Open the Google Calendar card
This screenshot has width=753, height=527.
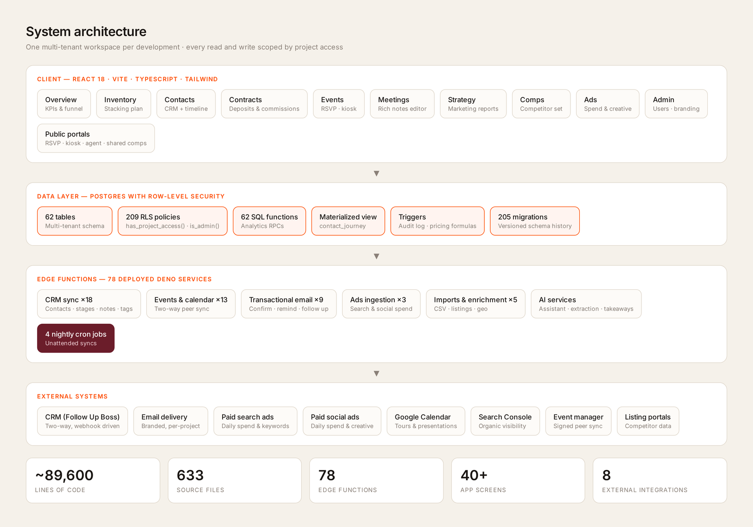[x=426, y=421]
